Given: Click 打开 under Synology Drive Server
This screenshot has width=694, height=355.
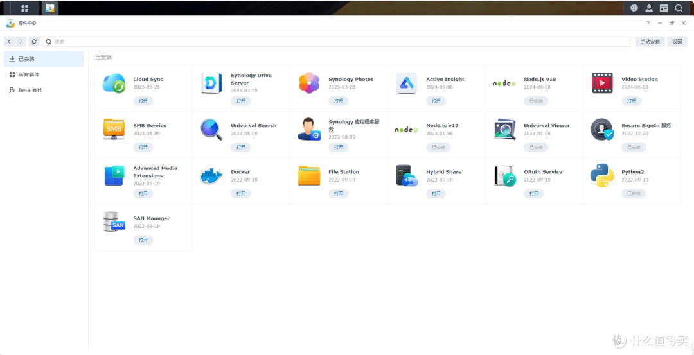Looking at the screenshot, I should point(241,101).
